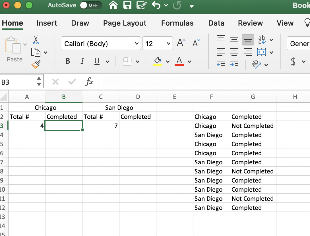Open the font color dropdown arrow
310x236 pixels.
coord(189,62)
